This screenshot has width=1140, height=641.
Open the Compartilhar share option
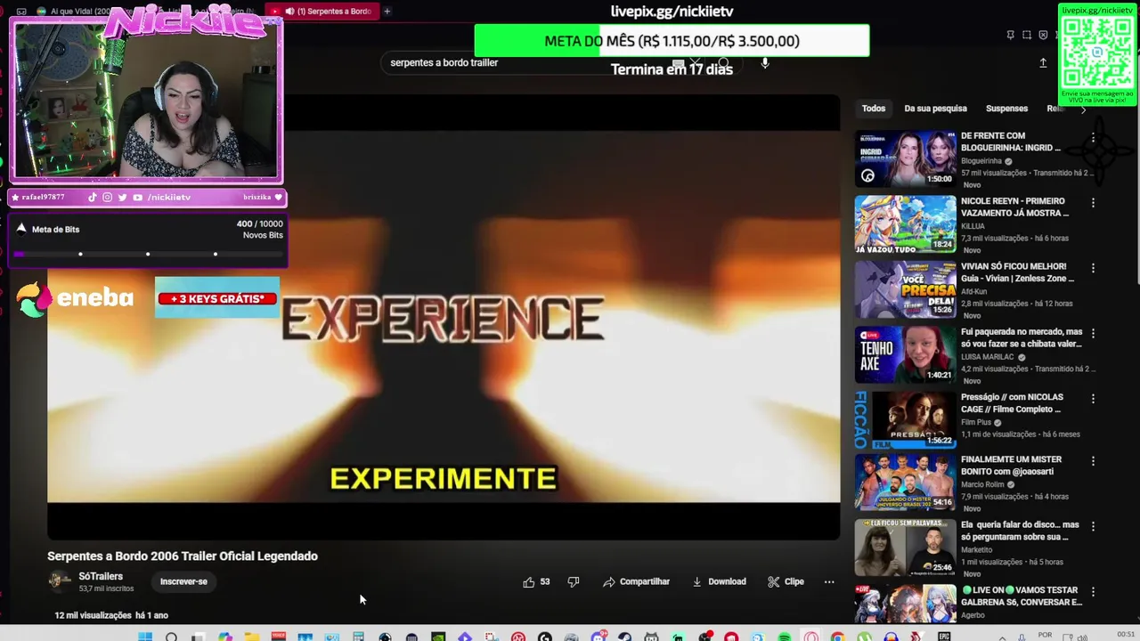pyautogui.click(x=636, y=581)
